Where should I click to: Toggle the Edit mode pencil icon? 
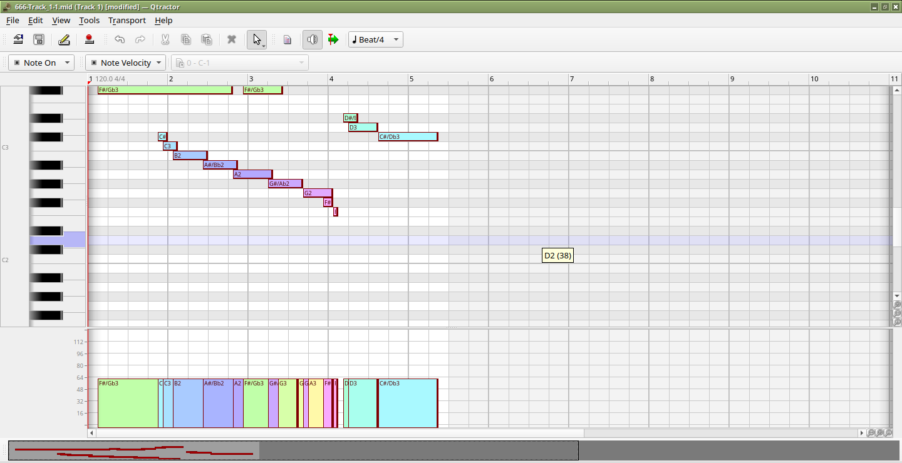(x=63, y=39)
